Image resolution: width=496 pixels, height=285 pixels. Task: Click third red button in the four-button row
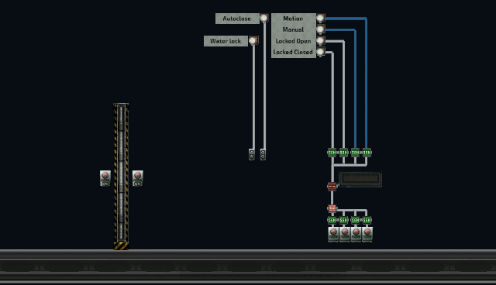[x=356, y=235]
